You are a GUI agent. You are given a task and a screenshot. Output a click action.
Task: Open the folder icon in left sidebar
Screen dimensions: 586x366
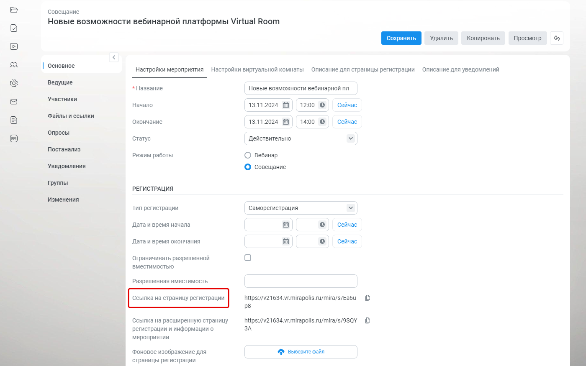(x=14, y=10)
